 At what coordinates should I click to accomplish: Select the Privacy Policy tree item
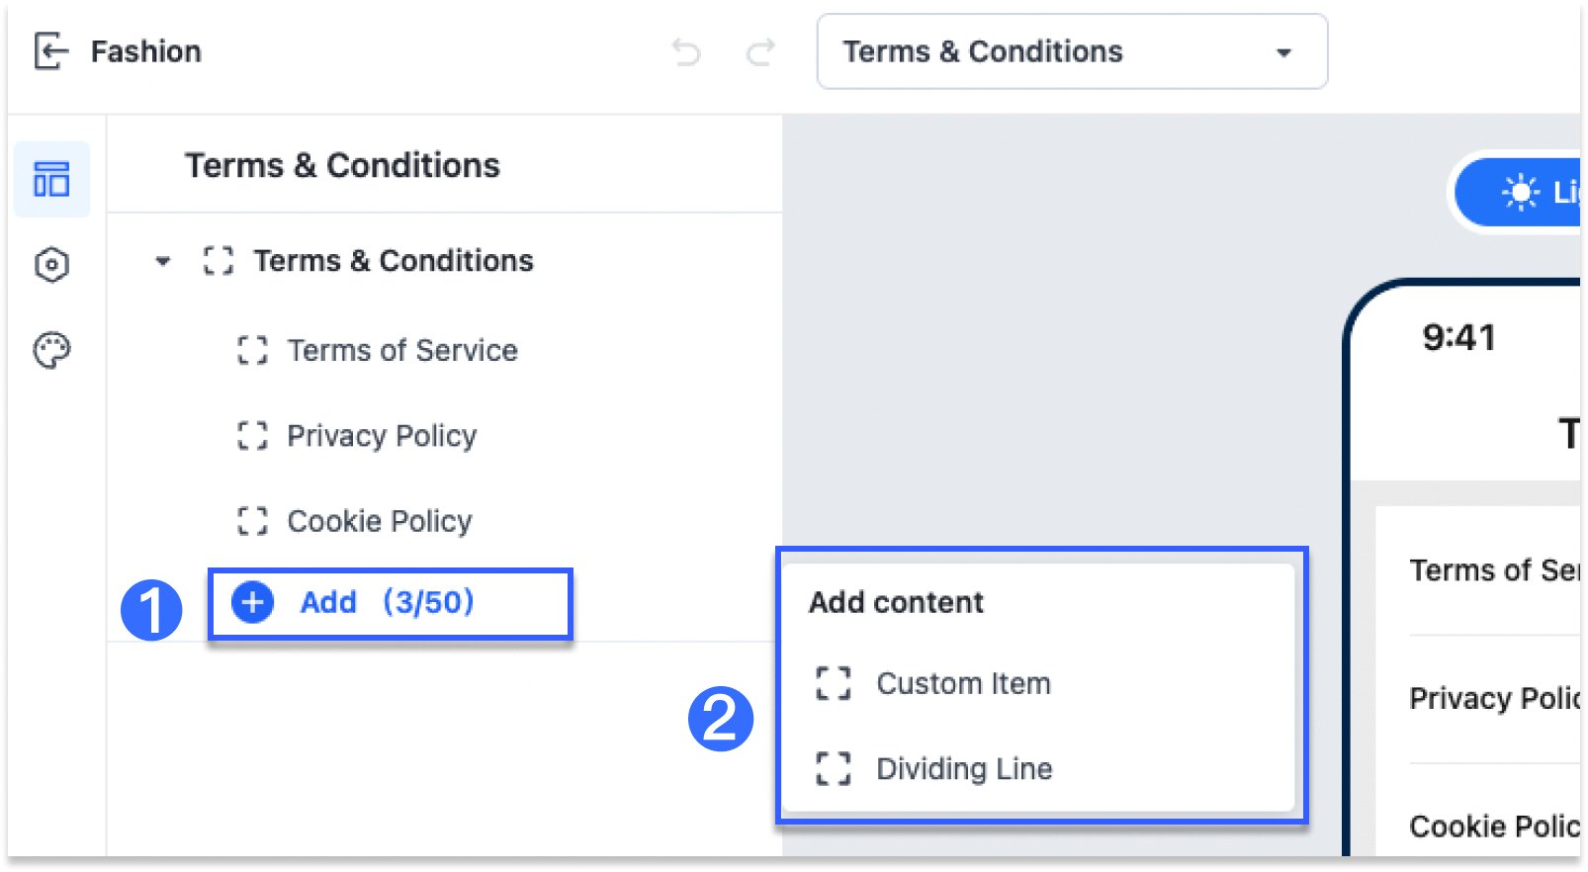[382, 435]
